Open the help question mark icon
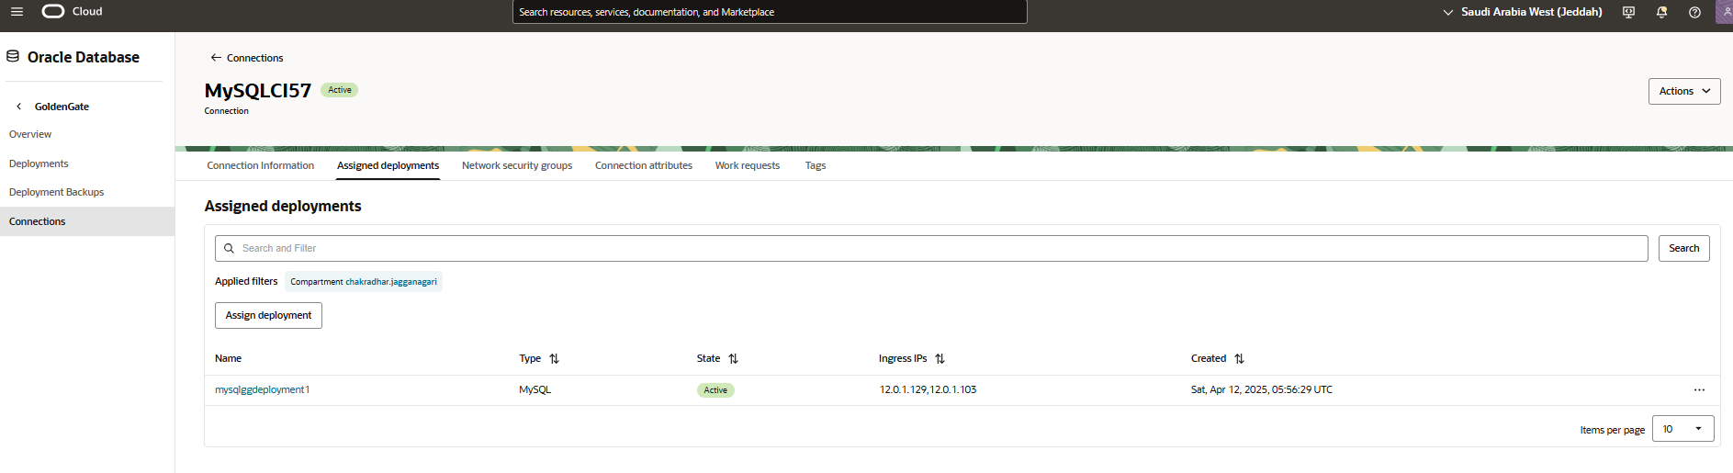The height and width of the screenshot is (473, 1733). 1694,12
